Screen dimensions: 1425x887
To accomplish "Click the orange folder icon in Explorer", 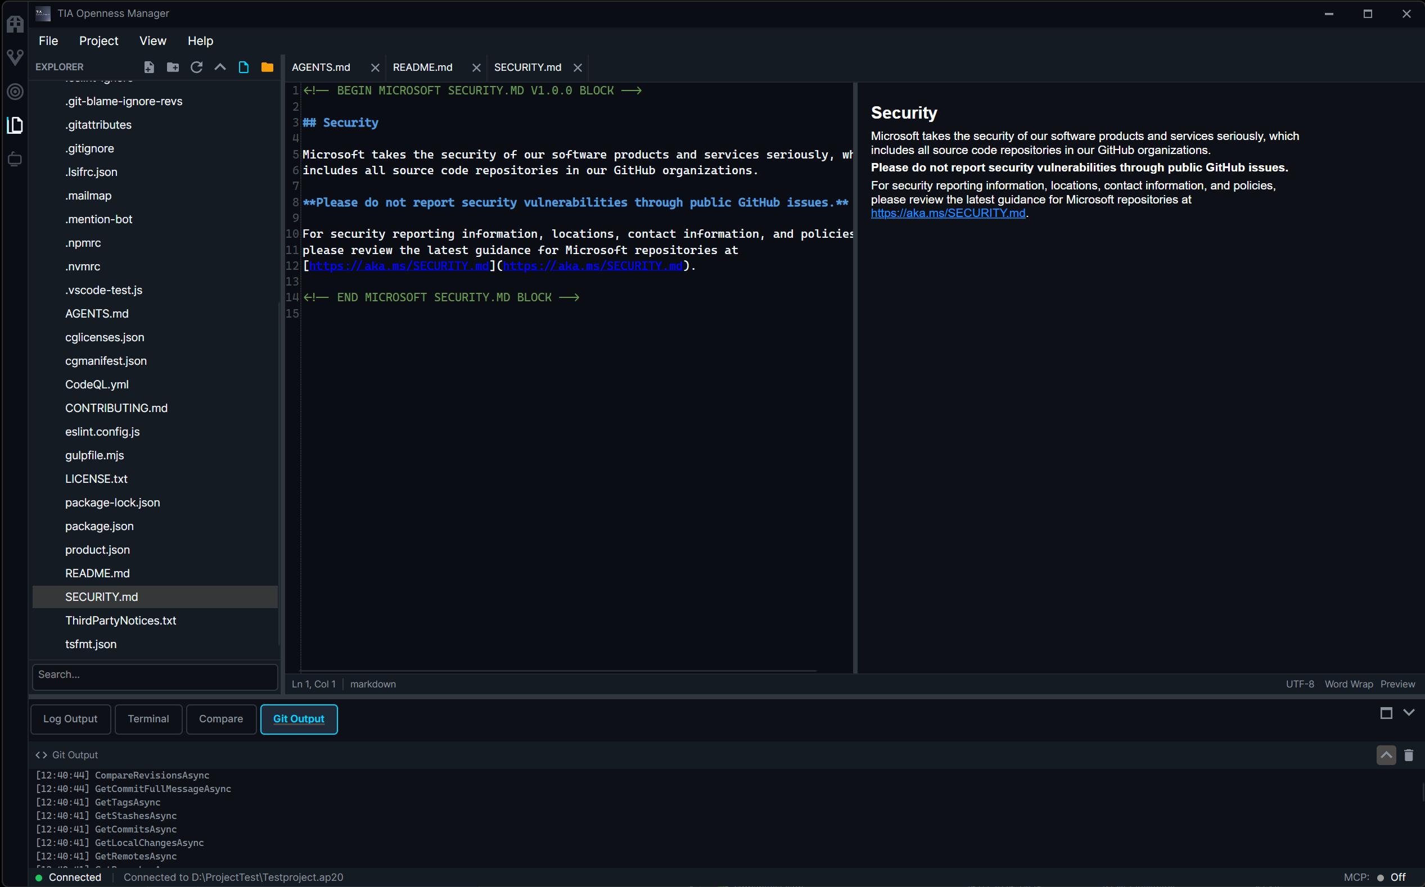I will pos(267,67).
